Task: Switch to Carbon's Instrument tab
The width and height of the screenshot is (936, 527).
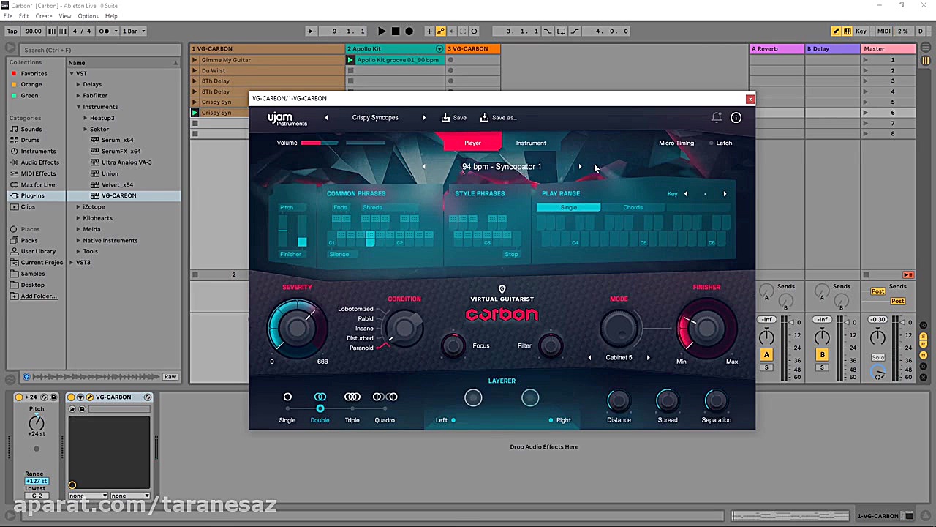Action: [531, 143]
